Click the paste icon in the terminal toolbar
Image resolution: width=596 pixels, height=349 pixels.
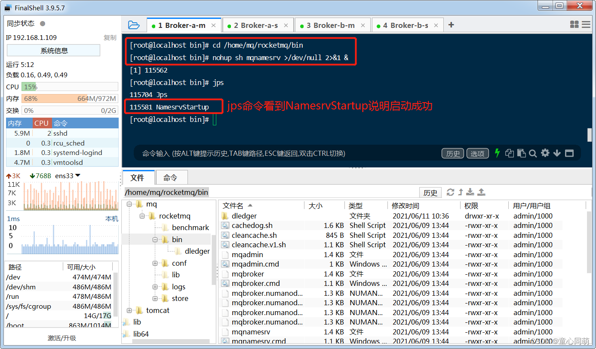[x=522, y=153]
